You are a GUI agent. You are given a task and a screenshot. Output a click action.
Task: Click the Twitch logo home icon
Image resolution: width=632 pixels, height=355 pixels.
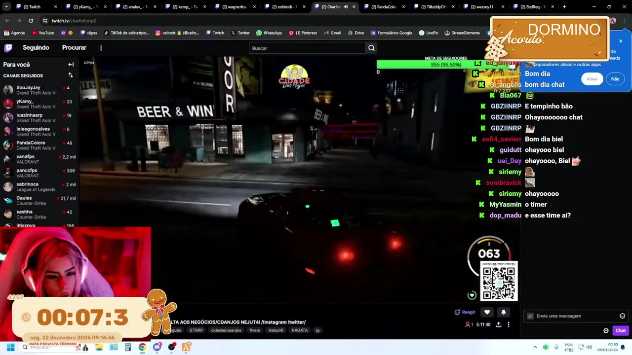click(8, 48)
